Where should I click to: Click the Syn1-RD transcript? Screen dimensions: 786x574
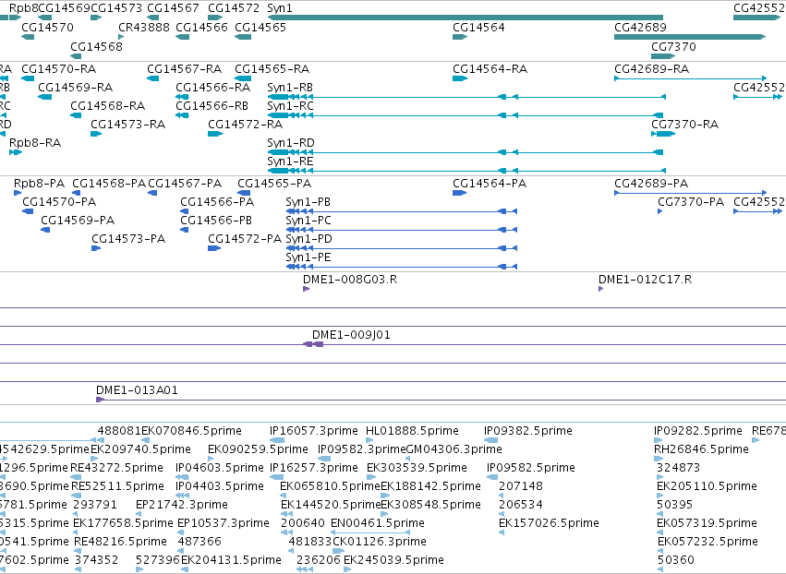[466, 152]
